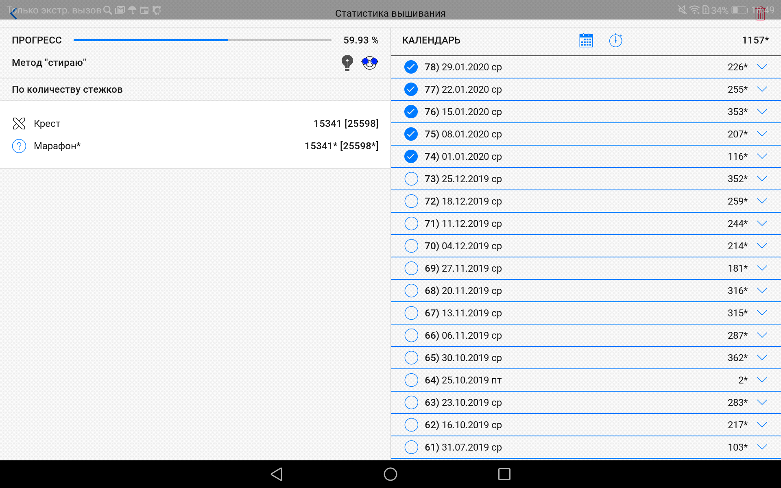Tap the ПРОГРЕСС progress bar

click(x=202, y=40)
